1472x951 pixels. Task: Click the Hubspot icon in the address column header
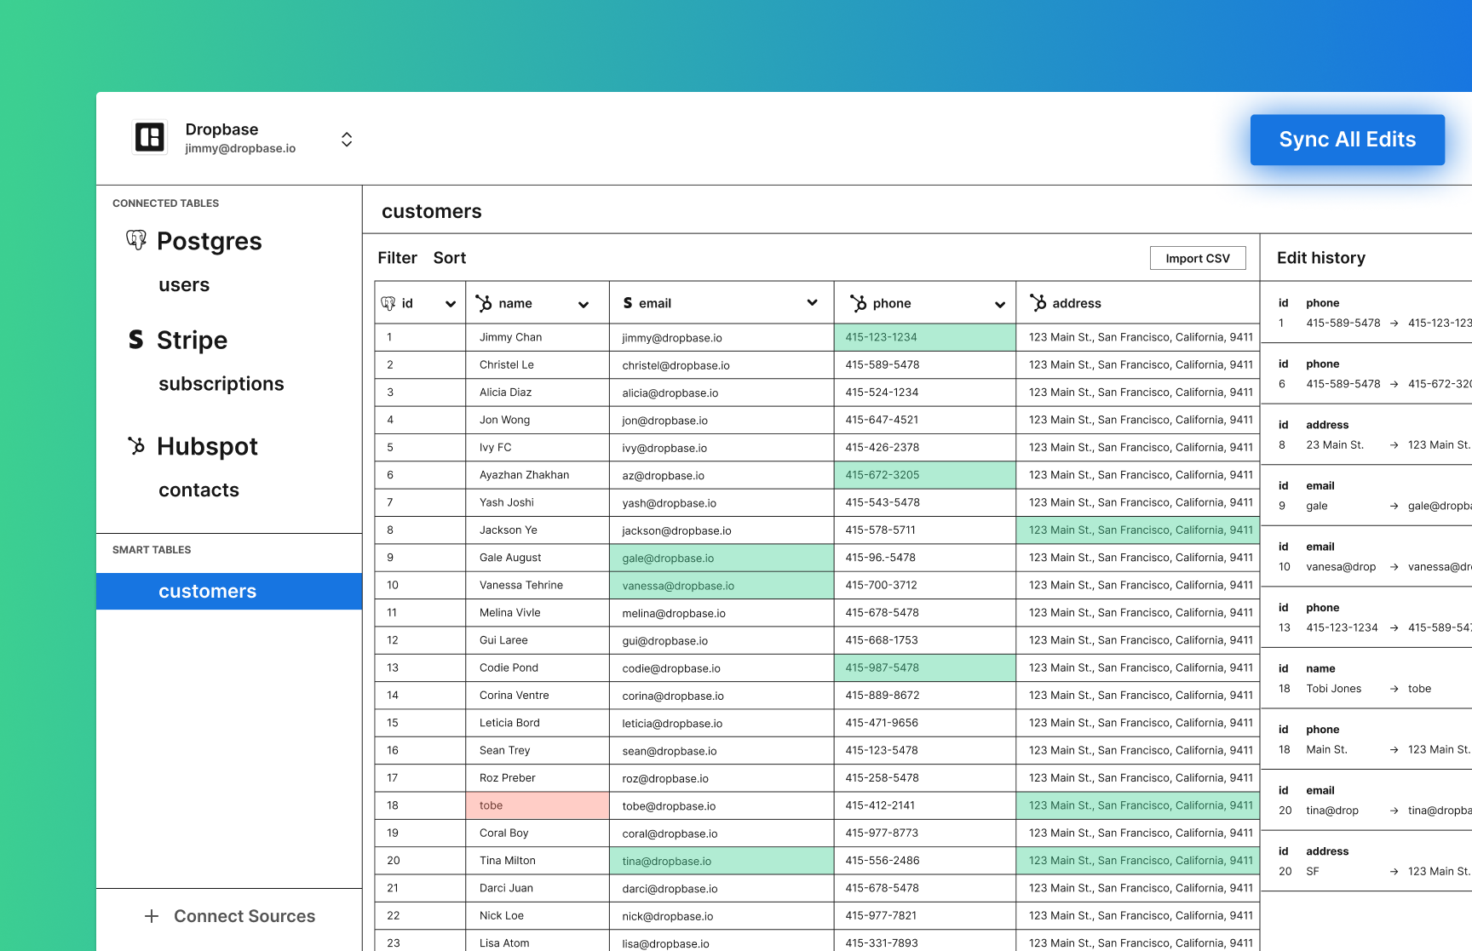coord(1038,302)
